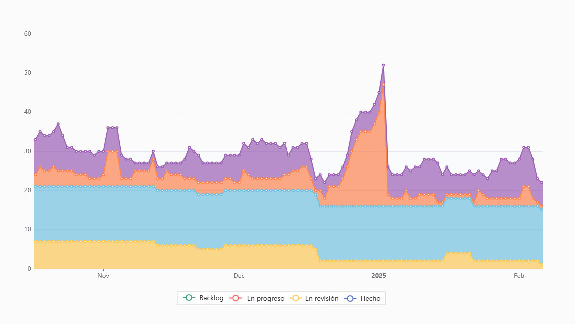Hide the En progreso series via label

point(265,298)
